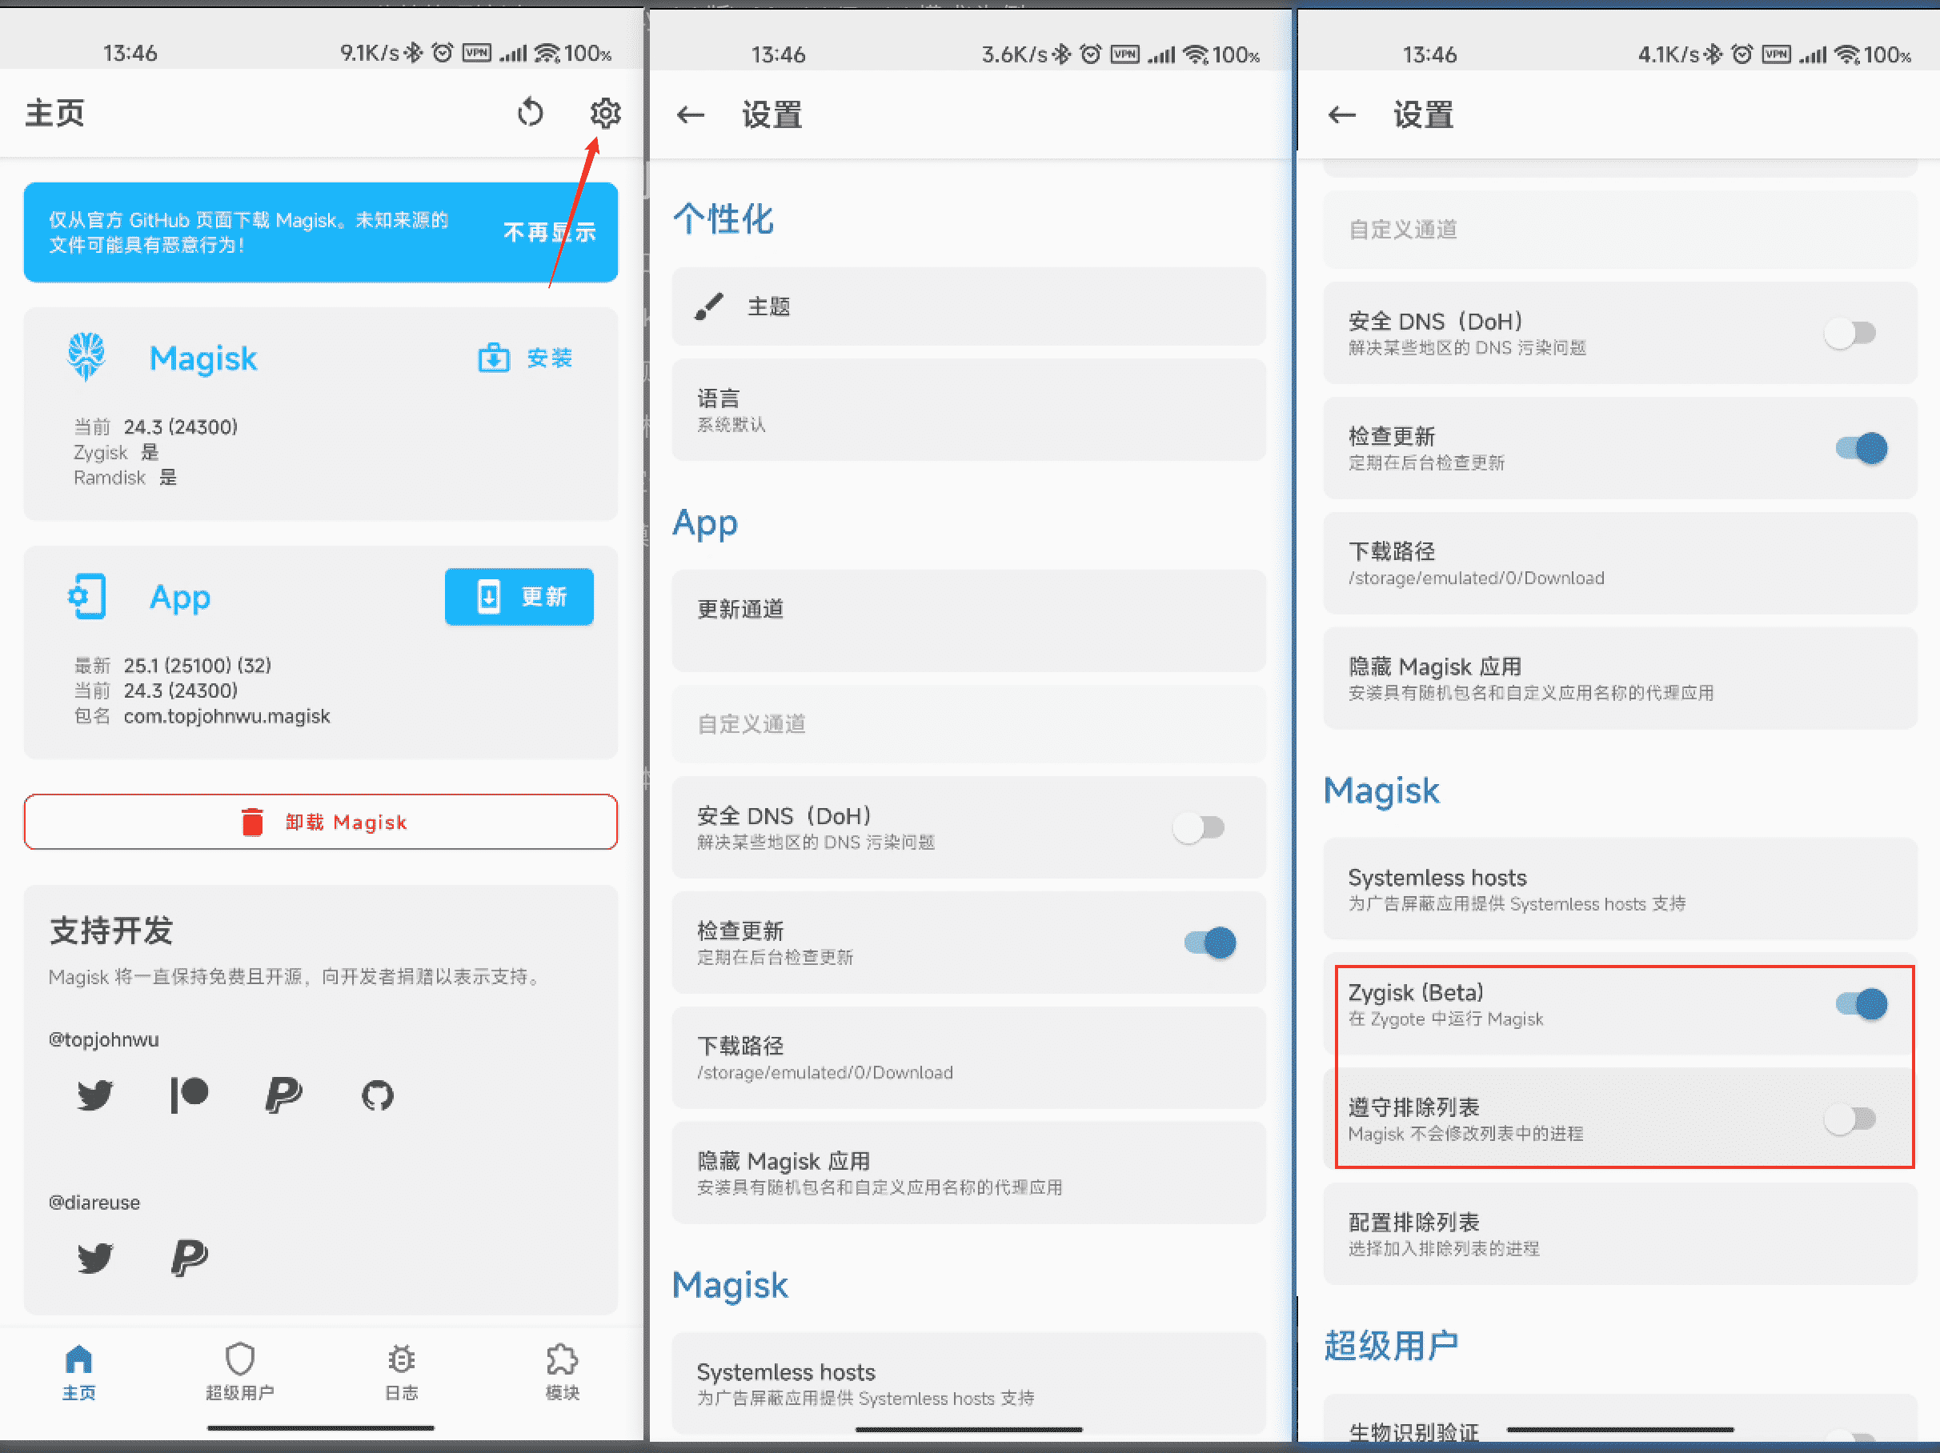The width and height of the screenshot is (1940, 1453).
Task: Disable 检查更新 switch in the middle screen
Action: click(x=1210, y=942)
